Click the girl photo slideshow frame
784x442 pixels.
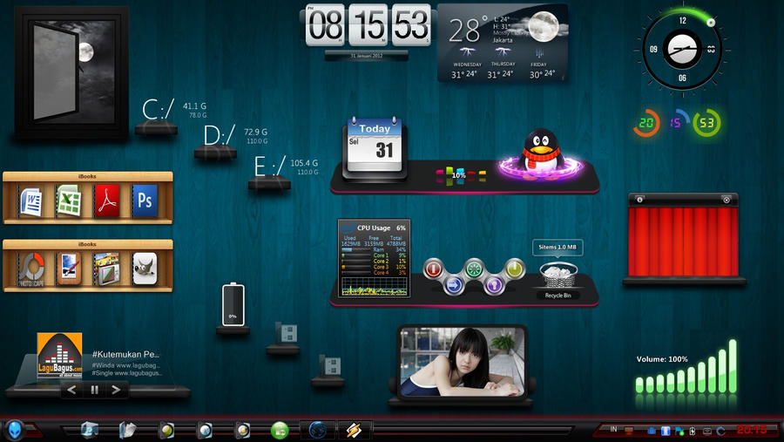point(462,363)
